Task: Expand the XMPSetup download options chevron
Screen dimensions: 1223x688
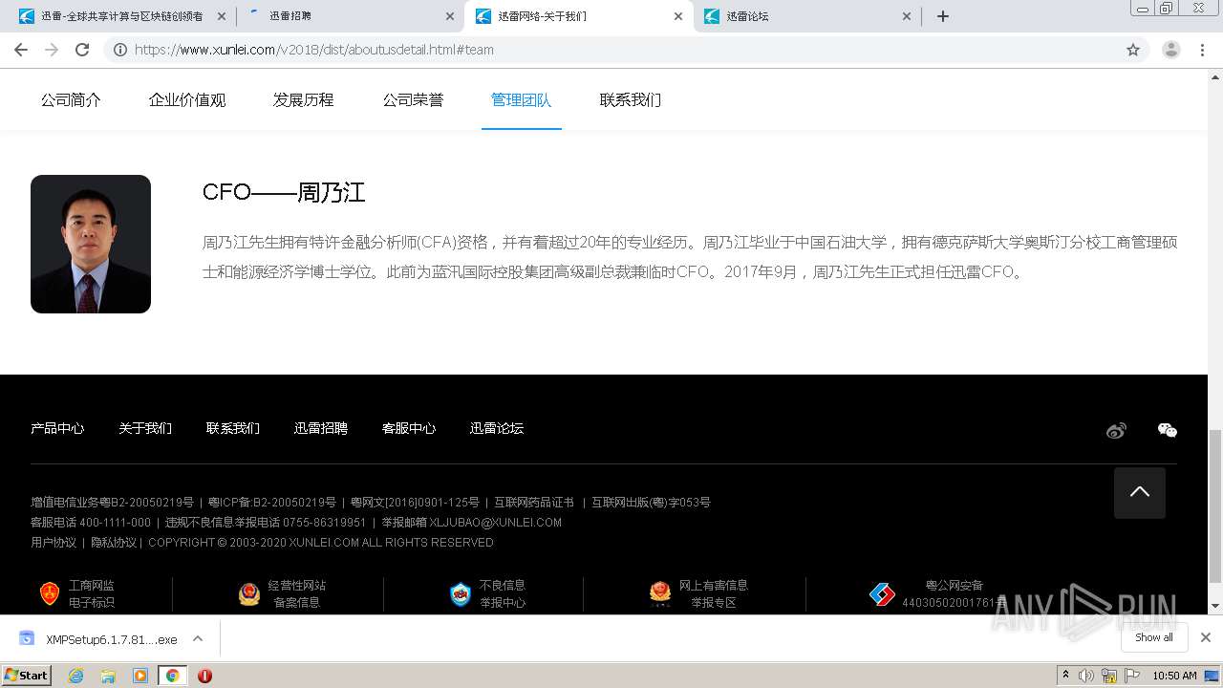Action: (198, 638)
